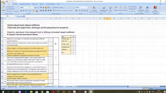Open the Статистика sheet tab

click(x=69, y=87)
